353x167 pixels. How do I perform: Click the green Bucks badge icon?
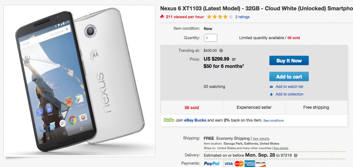[x=169, y=120]
